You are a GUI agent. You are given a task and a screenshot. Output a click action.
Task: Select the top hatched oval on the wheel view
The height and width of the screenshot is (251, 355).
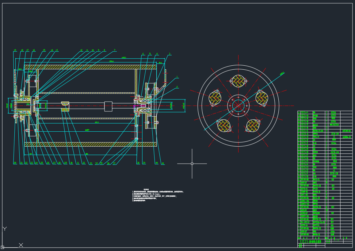click(x=239, y=81)
